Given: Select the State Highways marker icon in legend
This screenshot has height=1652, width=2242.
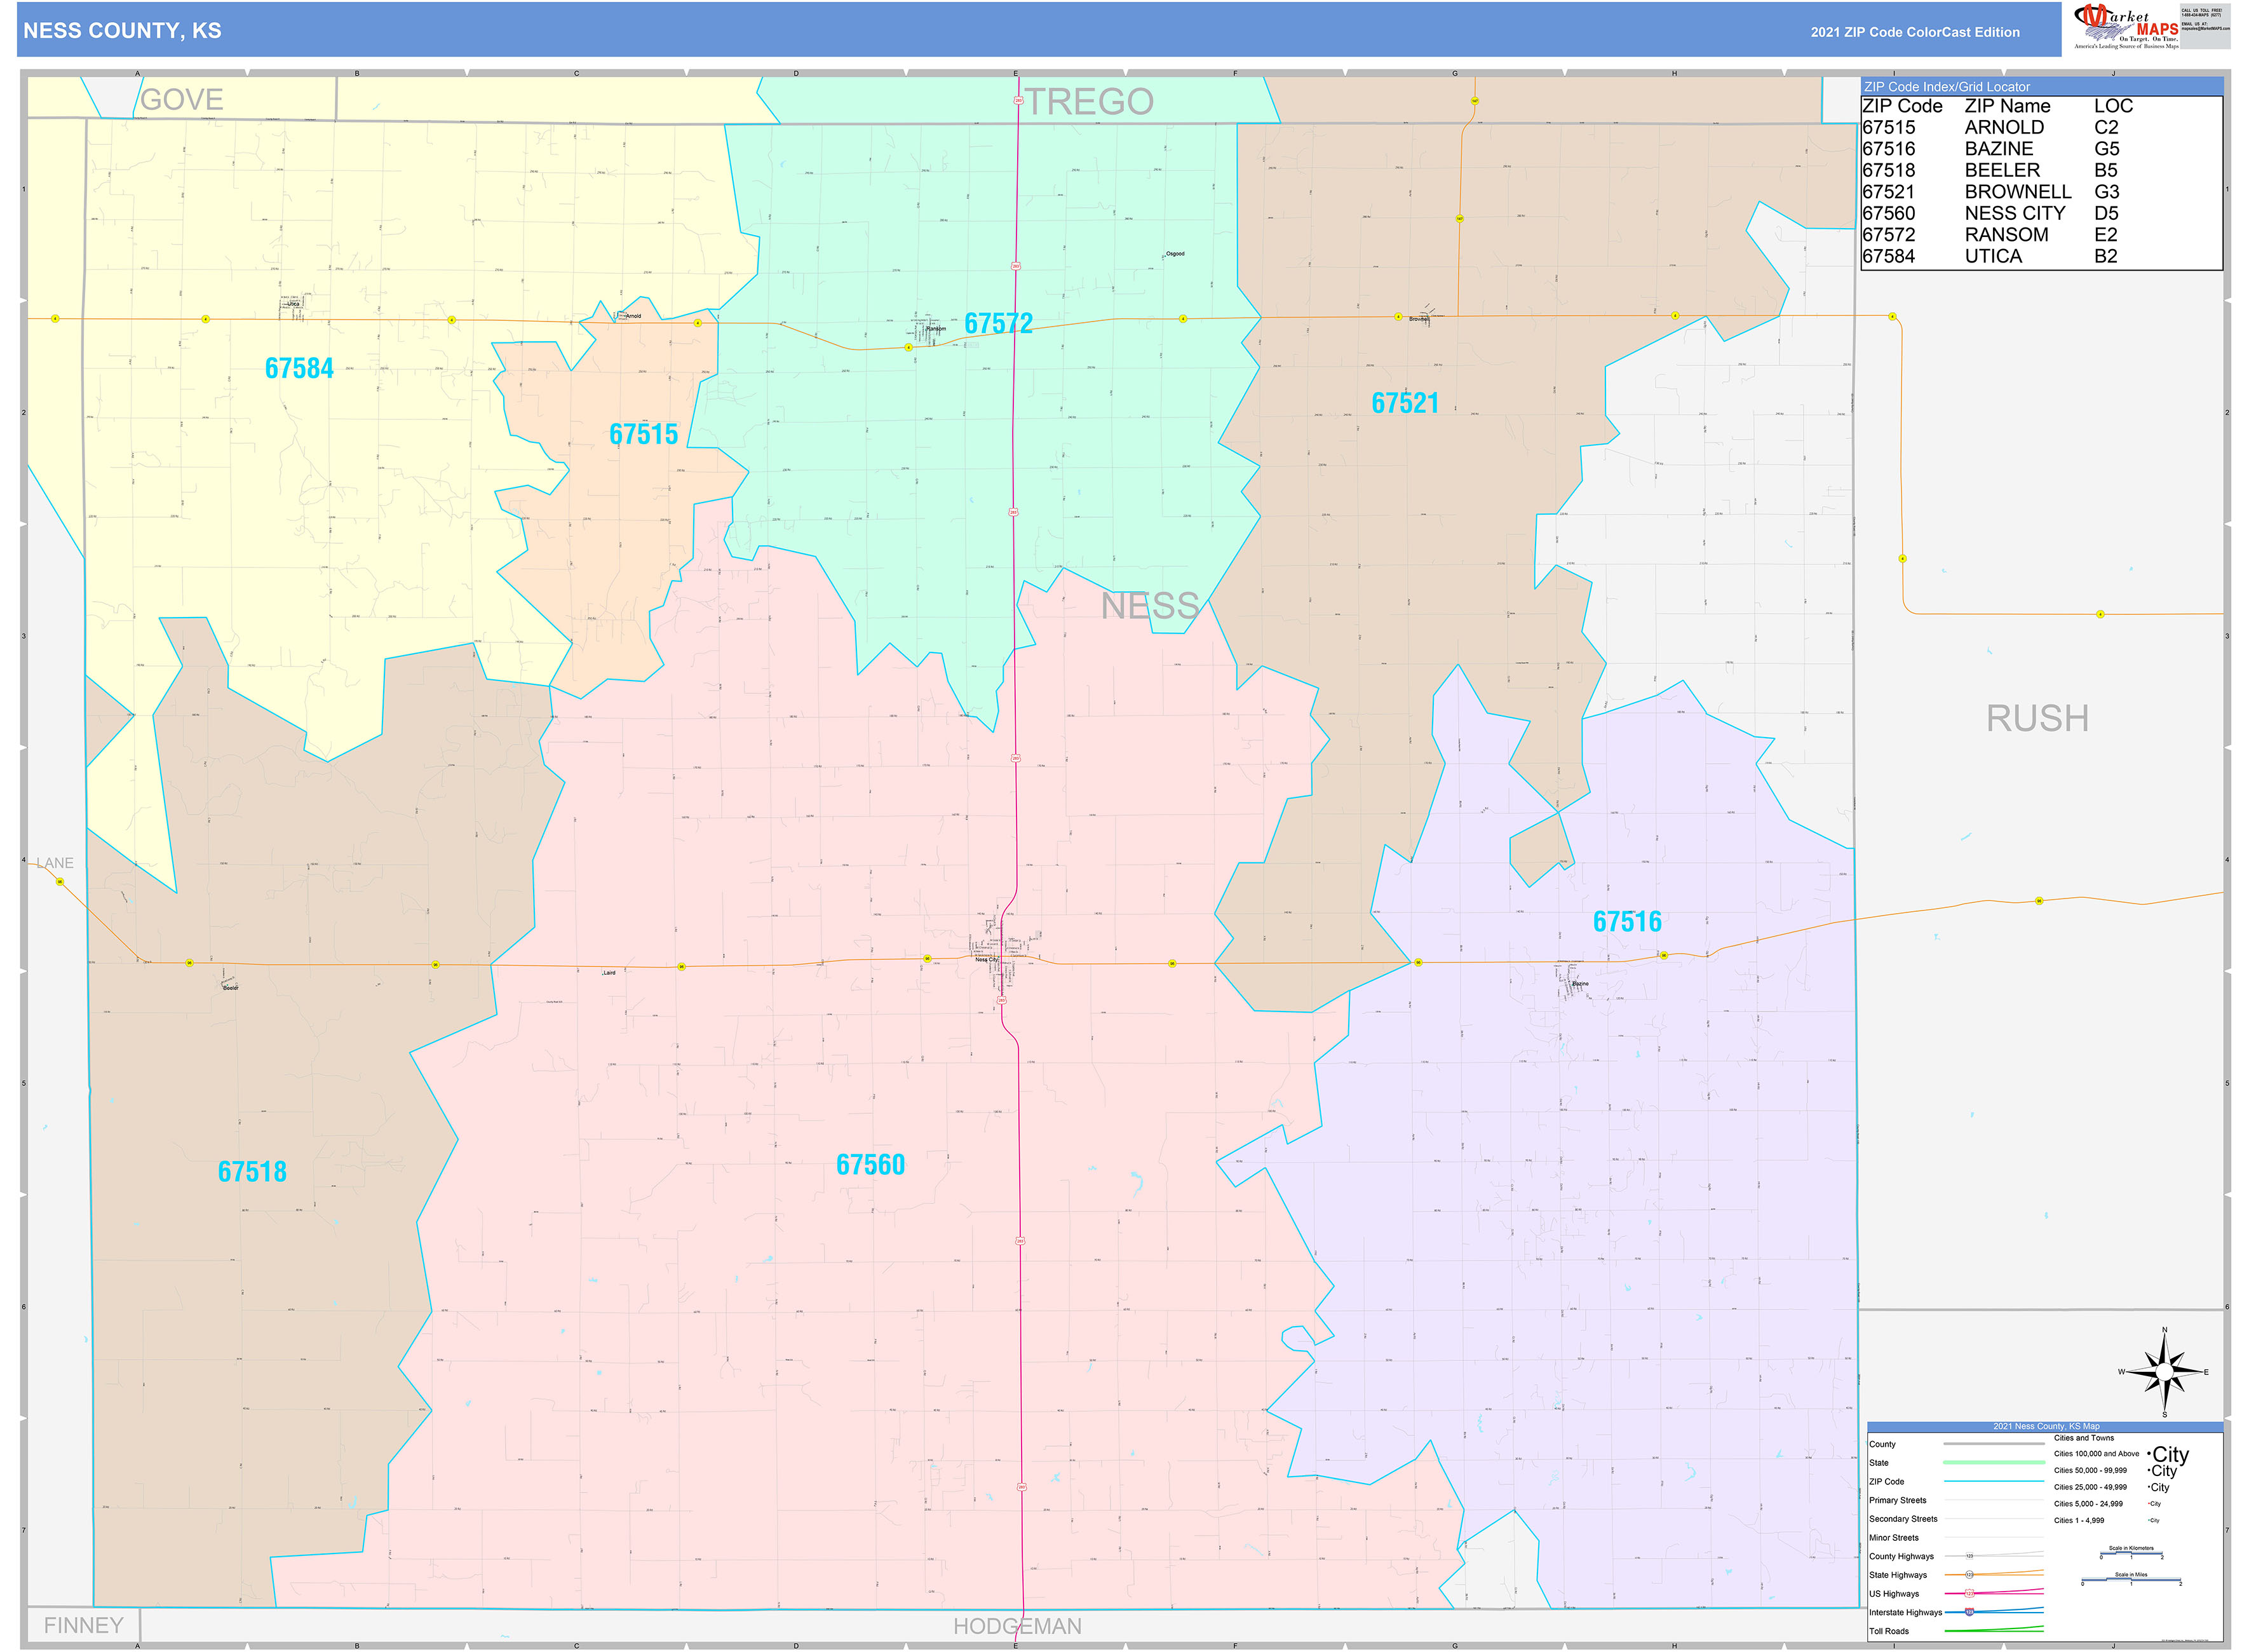Looking at the screenshot, I should pyautogui.click(x=1969, y=1575).
